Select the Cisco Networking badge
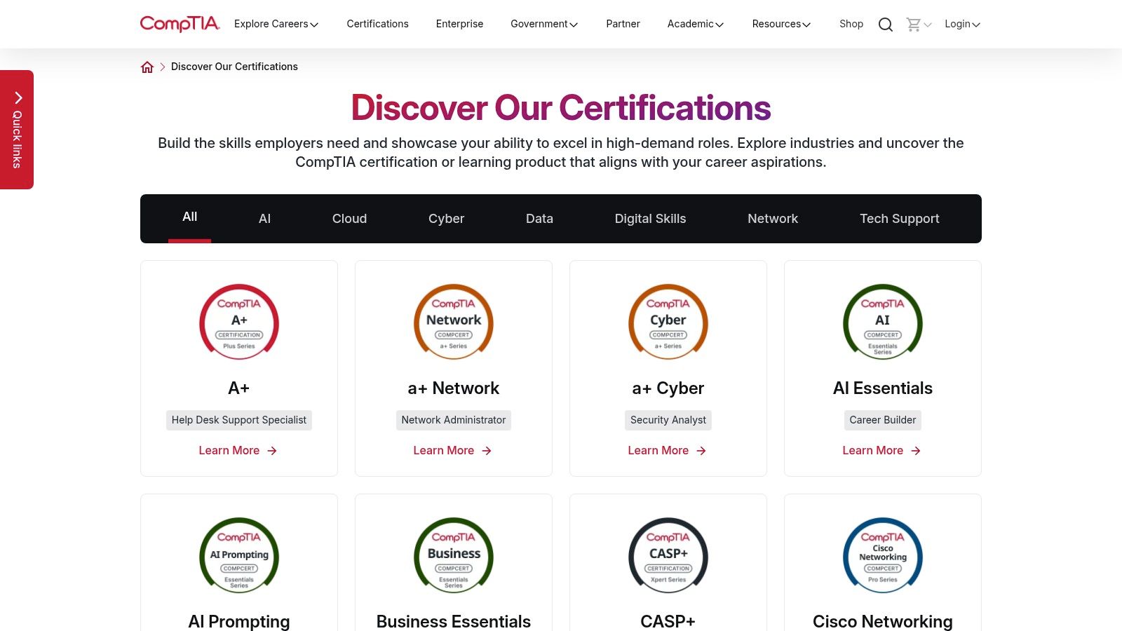 click(882, 555)
